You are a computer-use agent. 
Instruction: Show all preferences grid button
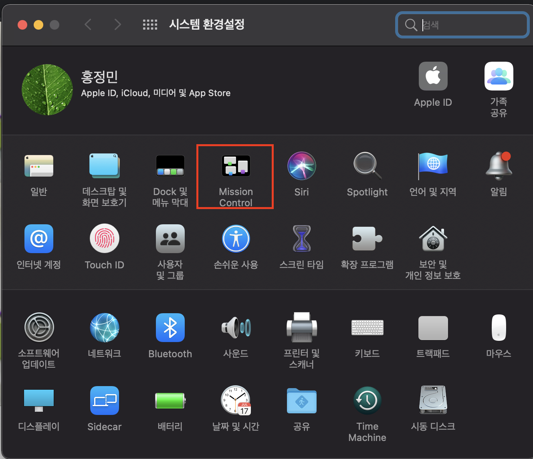point(150,25)
